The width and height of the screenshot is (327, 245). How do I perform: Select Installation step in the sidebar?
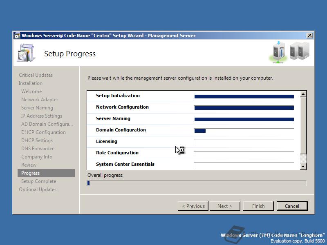(30, 83)
